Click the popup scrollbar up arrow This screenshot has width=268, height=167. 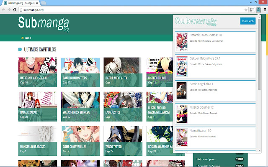(259, 17)
